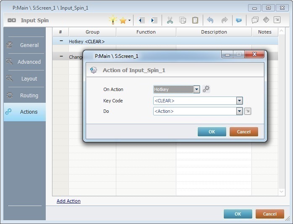This screenshot has height=224, width=293.
Task: Cut selection with the scissors icon
Action: click(x=170, y=20)
